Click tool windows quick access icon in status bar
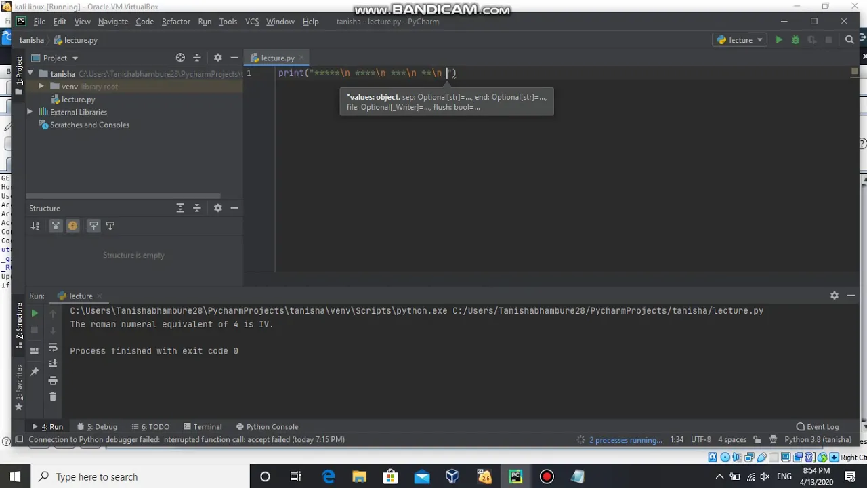 (x=19, y=440)
